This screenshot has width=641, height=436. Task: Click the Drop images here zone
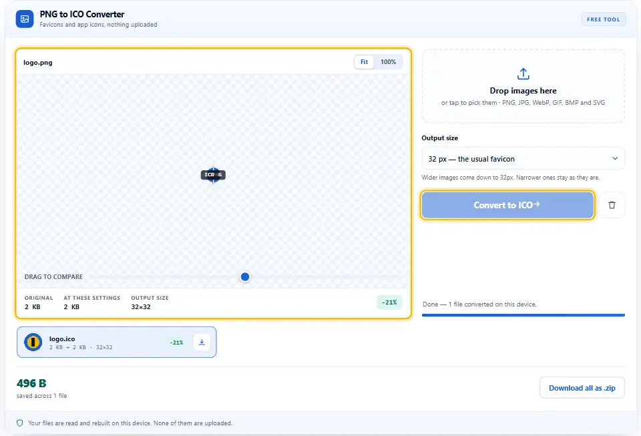tap(523, 86)
